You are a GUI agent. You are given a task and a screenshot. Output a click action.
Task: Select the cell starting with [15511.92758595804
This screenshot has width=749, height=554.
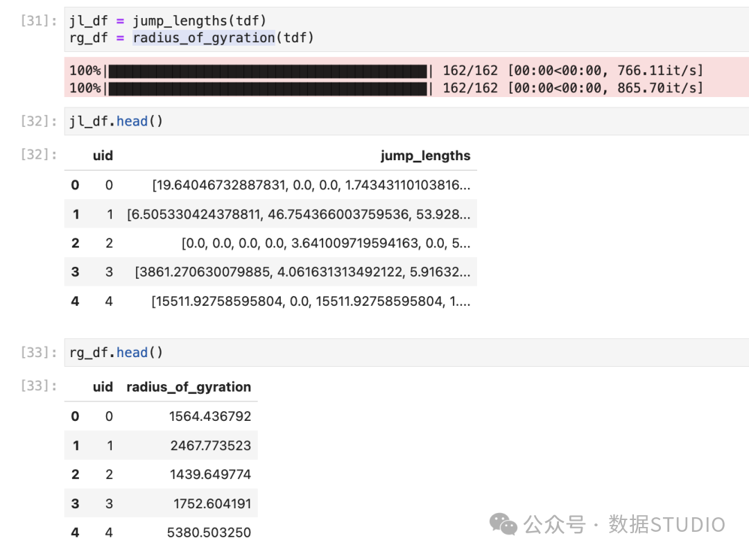coord(311,302)
